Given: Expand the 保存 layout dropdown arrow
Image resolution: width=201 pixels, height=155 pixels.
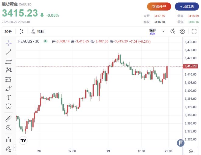Looking at the screenshot, I should click(x=164, y=31).
